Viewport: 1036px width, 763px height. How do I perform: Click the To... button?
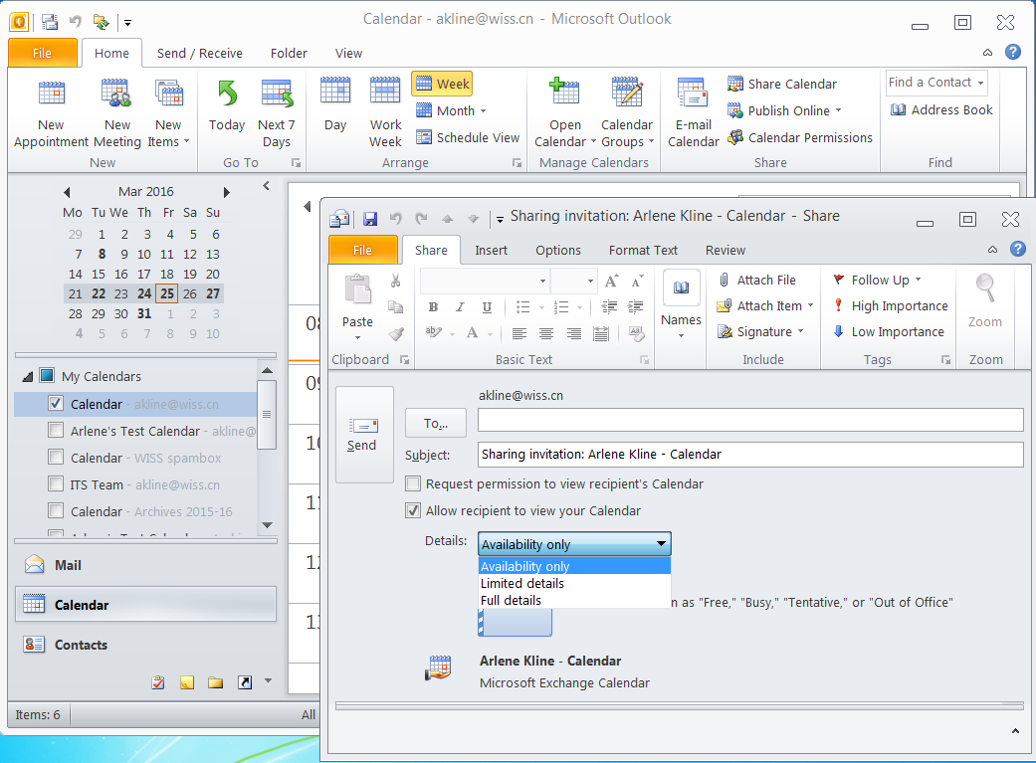pos(436,423)
